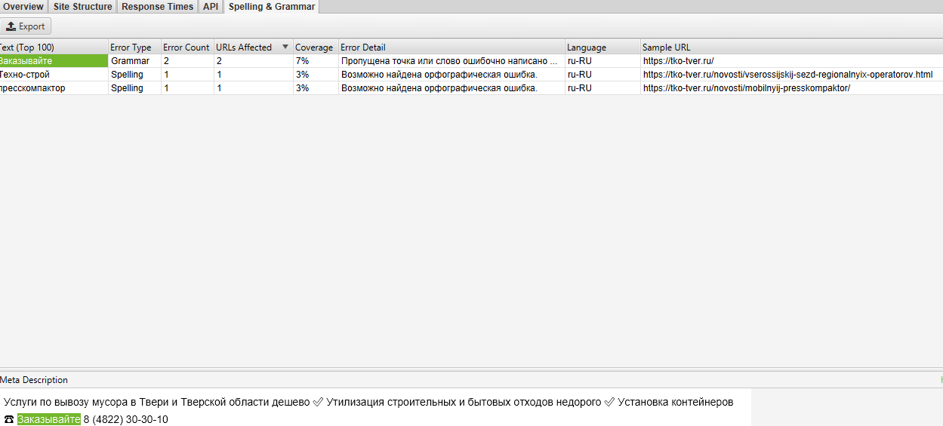The height and width of the screenshot is (426, 943).
Task: Open the Overview tab
Action: click(x=23, y=7)
